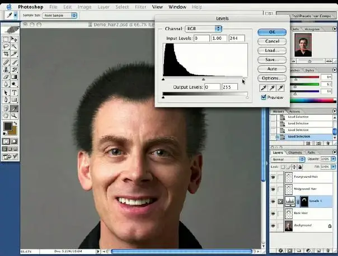This screenshot has width=338, height=256.
Task: Uncheck the Preview checkbox
Action: [264, 97]
